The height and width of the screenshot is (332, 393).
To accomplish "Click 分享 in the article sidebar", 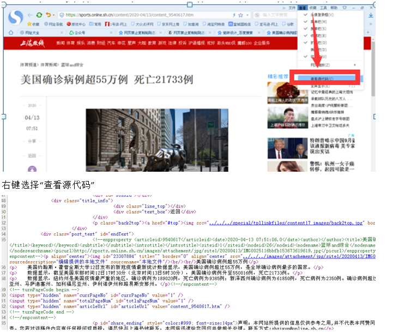I will [32, 141].
